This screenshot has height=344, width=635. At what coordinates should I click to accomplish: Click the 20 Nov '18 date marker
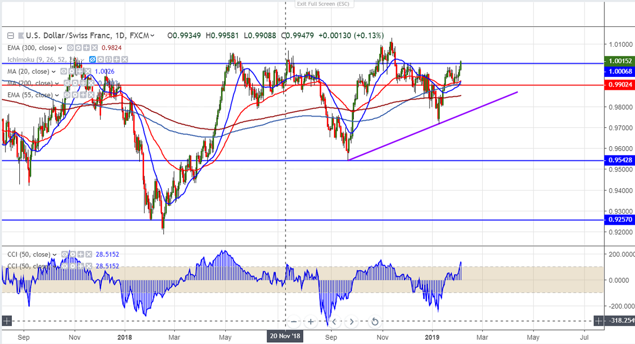[285, 336]
